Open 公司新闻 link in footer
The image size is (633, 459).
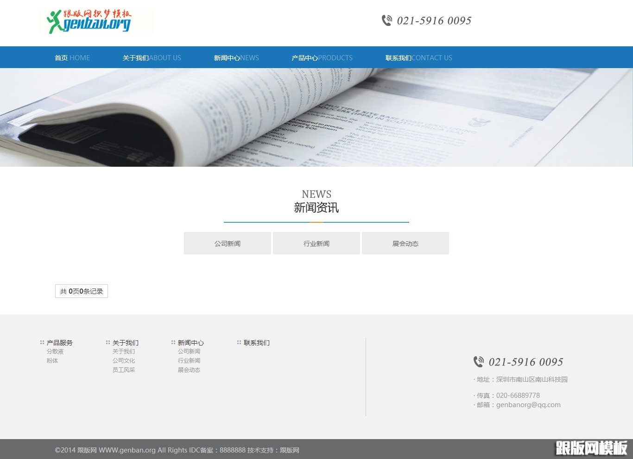coord(189,352)
